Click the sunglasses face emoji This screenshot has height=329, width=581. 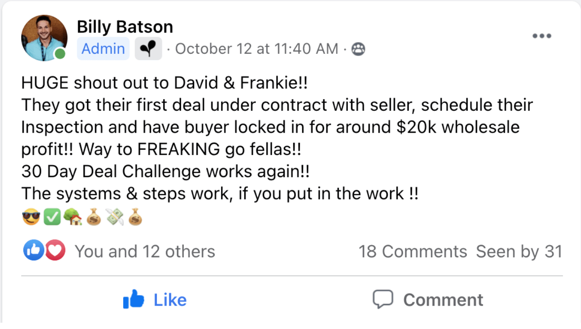30,218
